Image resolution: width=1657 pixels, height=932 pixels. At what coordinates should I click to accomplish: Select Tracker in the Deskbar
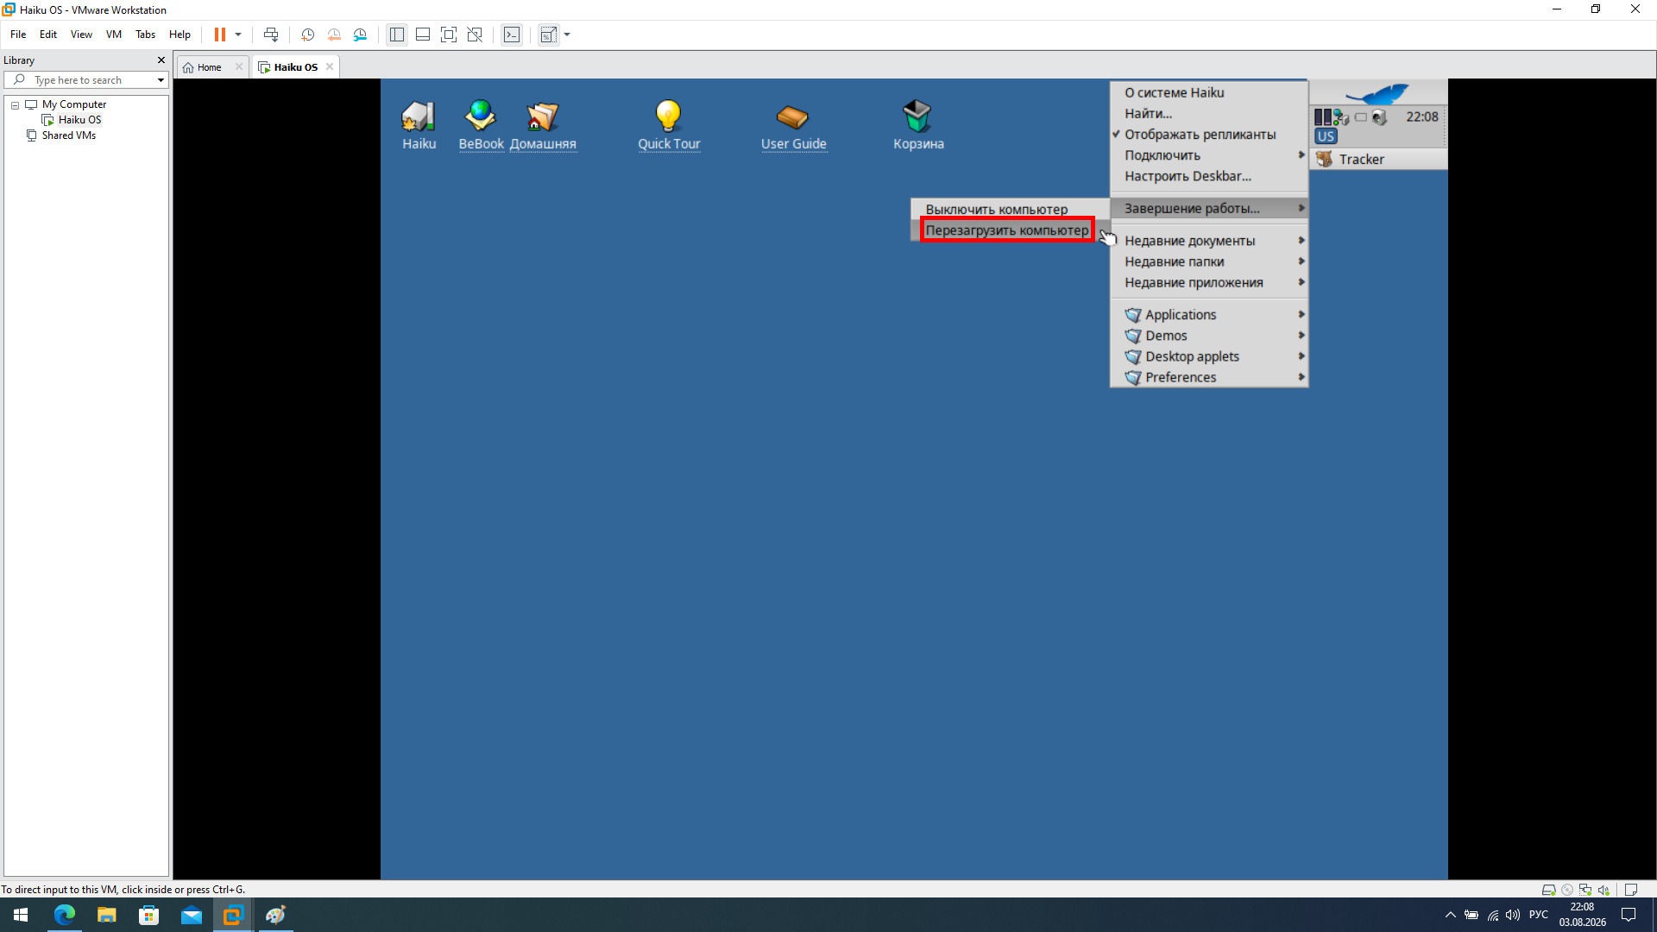1378,160
